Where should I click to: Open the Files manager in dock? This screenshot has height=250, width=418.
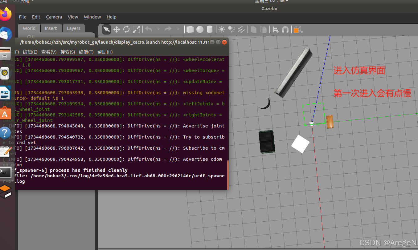click(5, 53)
